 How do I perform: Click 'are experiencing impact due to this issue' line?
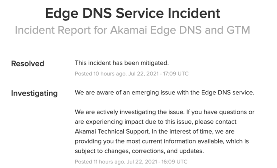[x=134, y=122]
